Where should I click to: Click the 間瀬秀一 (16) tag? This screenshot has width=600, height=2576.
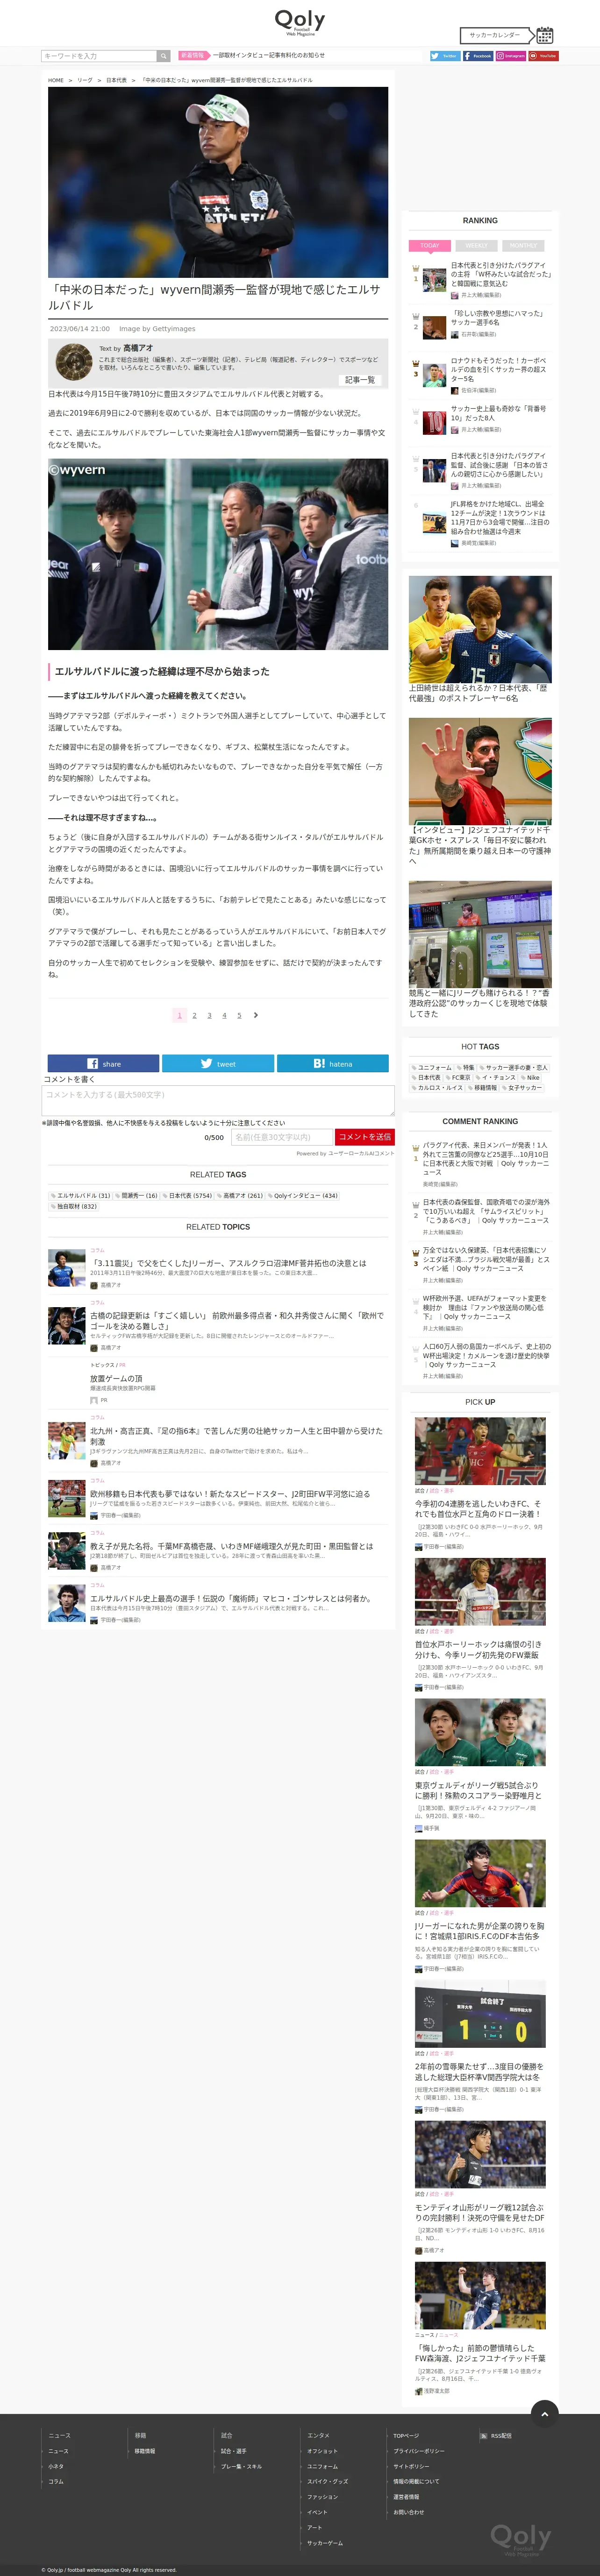tap(137, 1195)
